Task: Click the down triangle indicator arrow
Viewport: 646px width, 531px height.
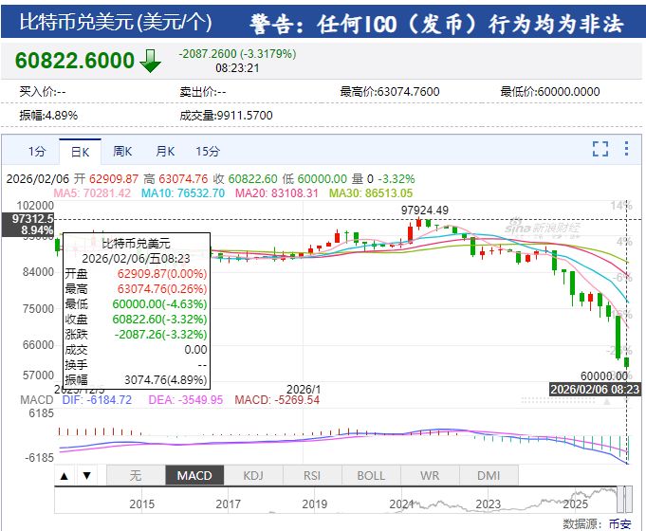Action: (87, 475)
